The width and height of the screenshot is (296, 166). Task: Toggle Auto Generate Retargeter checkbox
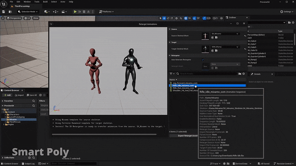tap(203, 60)
